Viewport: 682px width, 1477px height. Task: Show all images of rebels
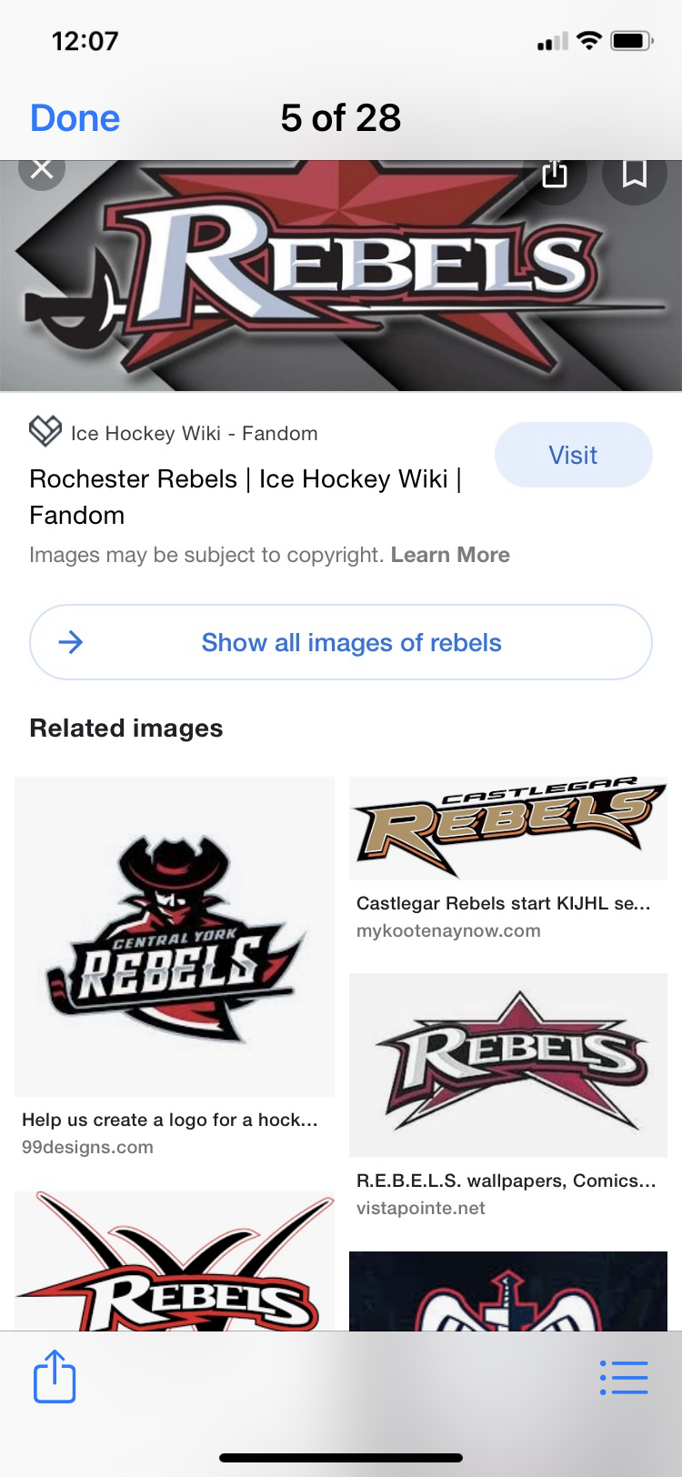[351, 642]
